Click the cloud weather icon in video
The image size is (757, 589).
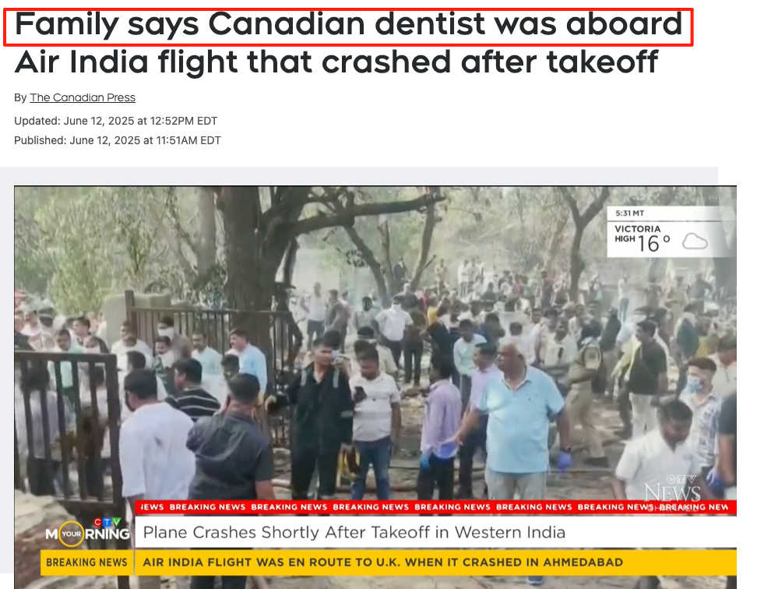(x=695, y=241)
